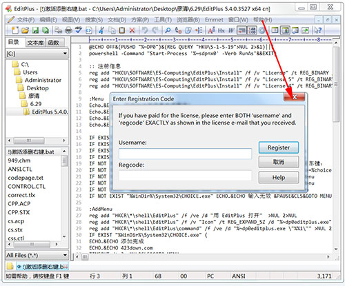Image resolution: width=345 pixels, height=286 pixels.
Task: Click the document tab at bottom
Action: [x=42, y=267]
